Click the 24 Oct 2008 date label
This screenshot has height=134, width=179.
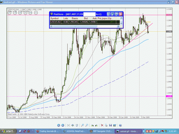[x=78, y=117]
